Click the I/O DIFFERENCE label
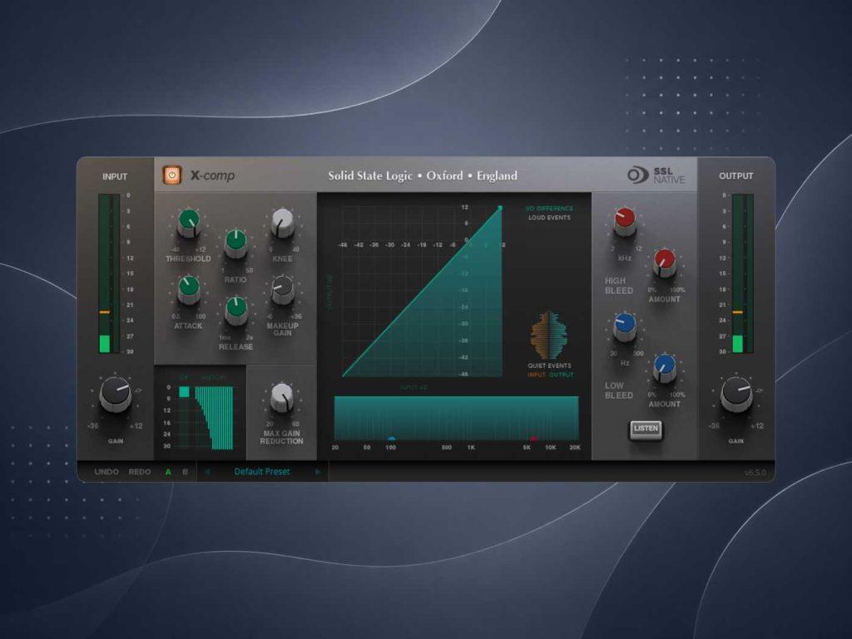 point(549,209)
